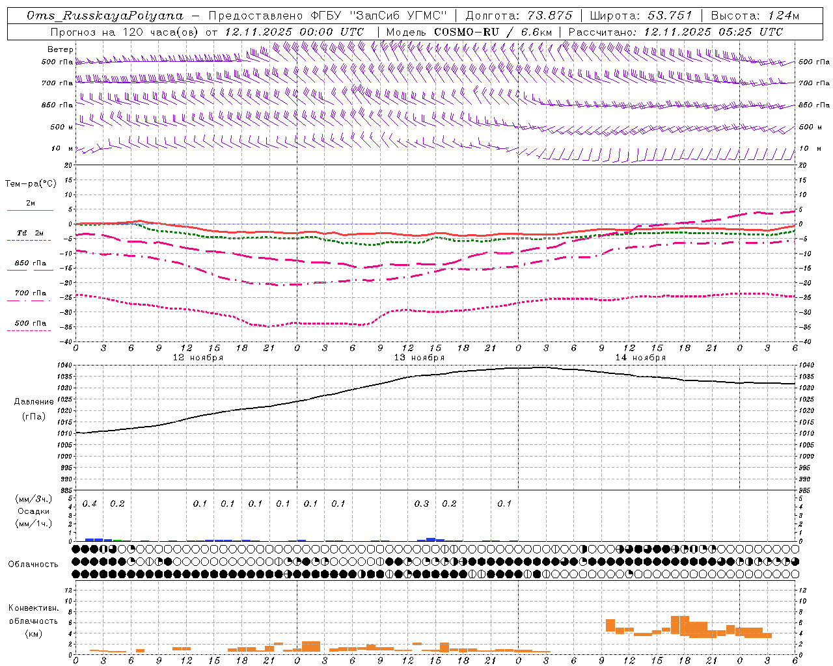Click the 'Давление' pressure panel label

pos(34,402)
